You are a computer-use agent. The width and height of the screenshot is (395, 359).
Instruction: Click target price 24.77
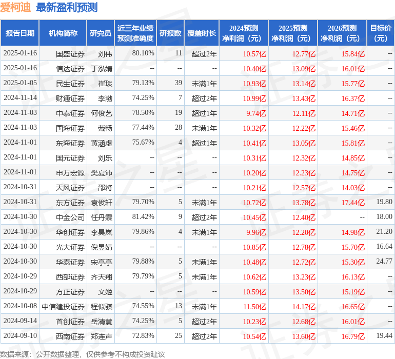pyautogui.click(x=384, y=261)
